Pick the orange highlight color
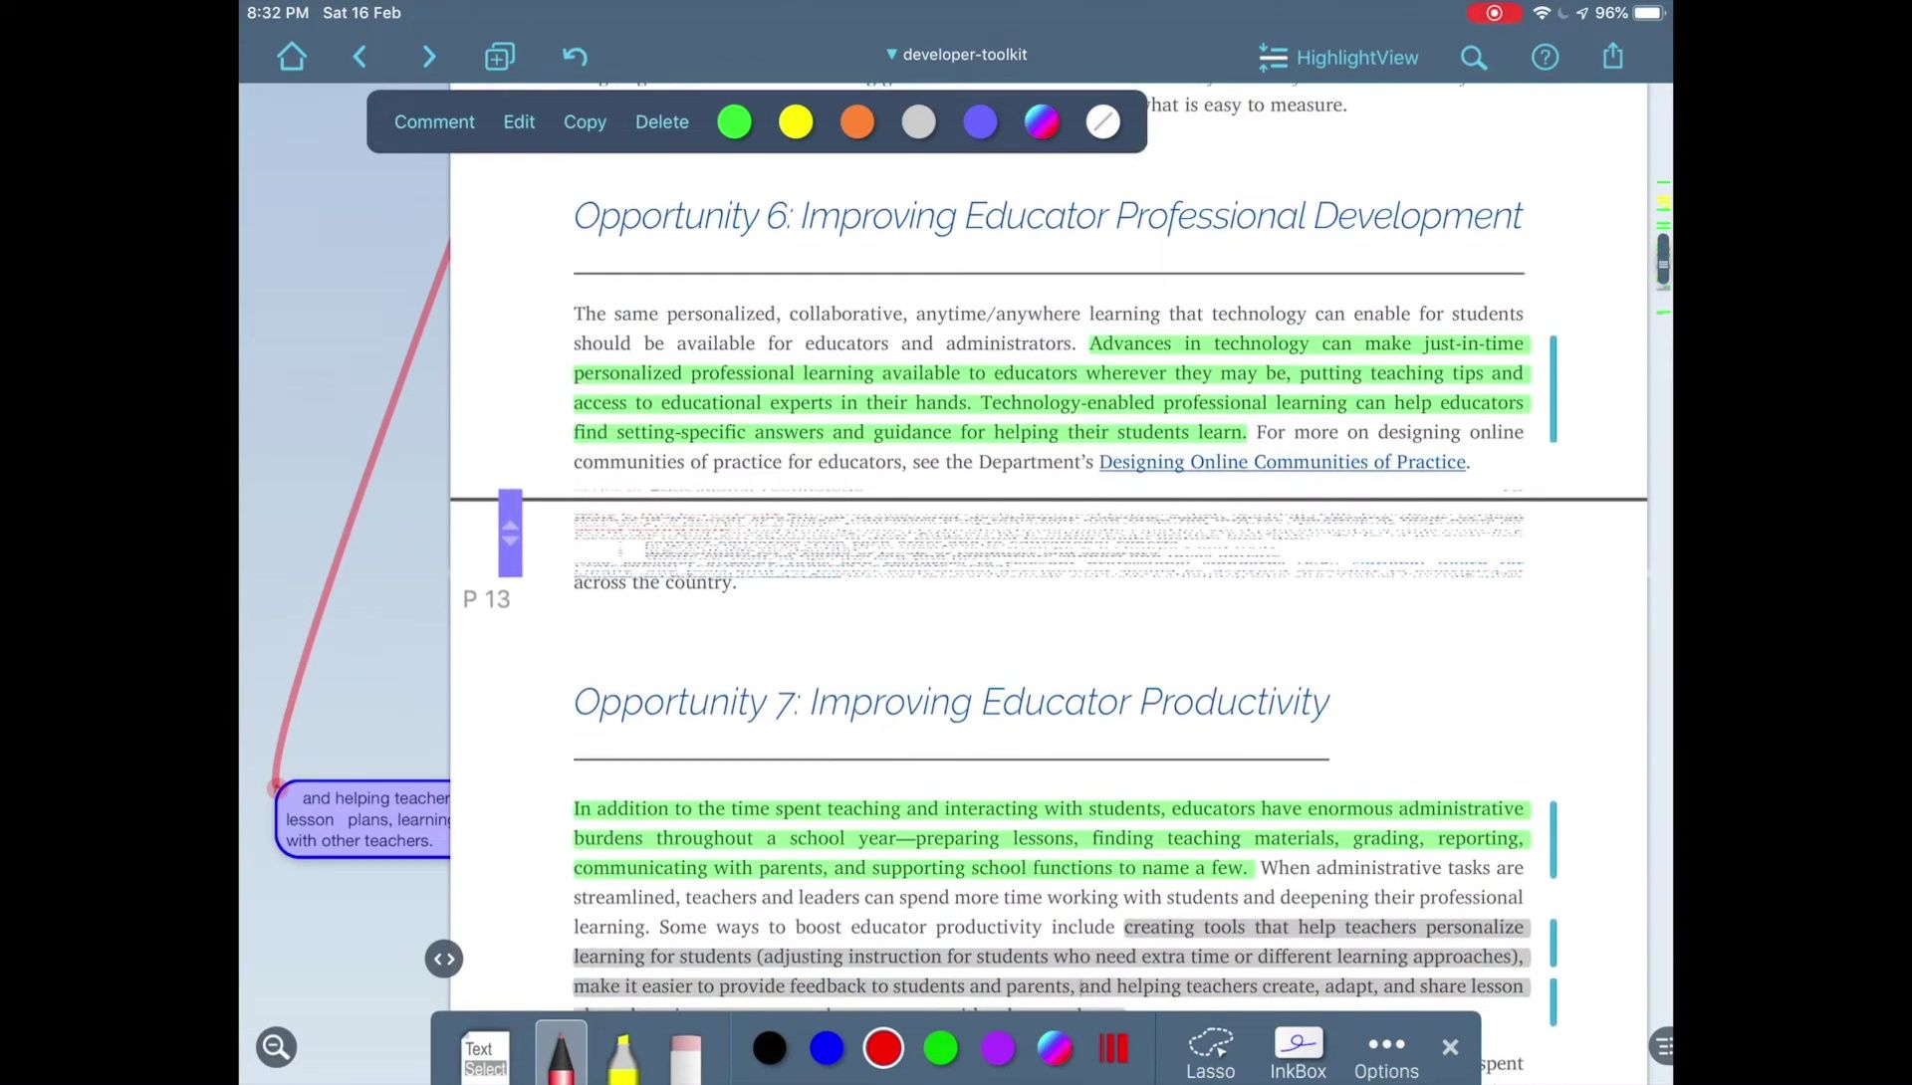 (857, 121)
